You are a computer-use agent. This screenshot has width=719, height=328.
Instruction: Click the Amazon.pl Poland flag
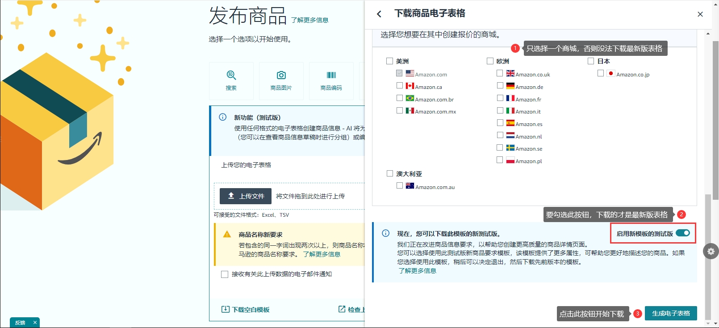(x=510, y=160)
